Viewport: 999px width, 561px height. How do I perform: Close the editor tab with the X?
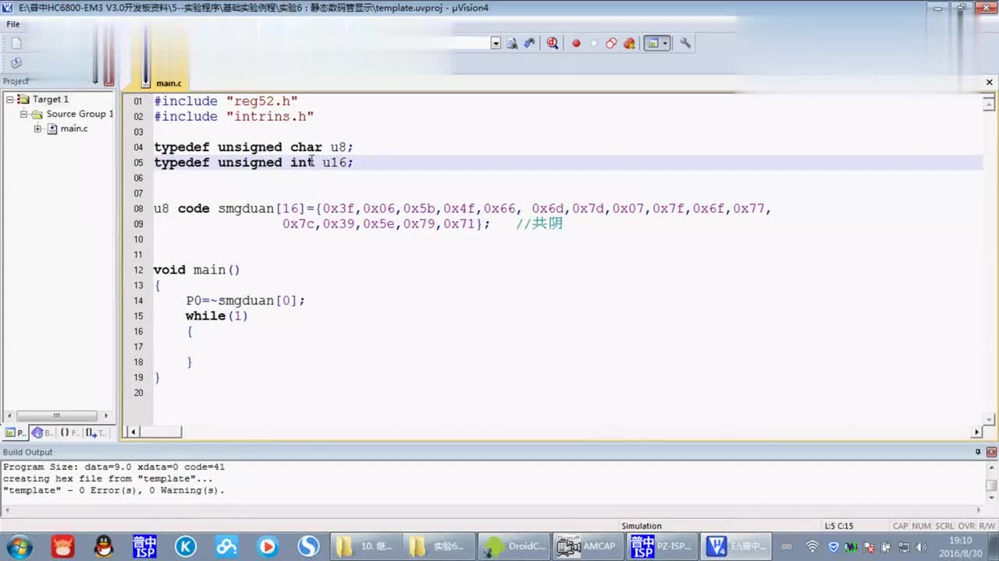click(x=990, y=82)
